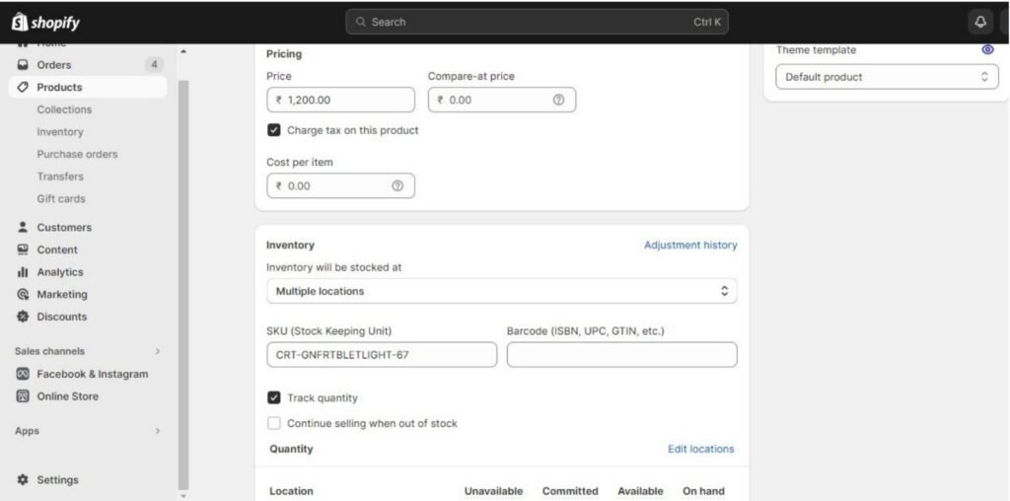This screenshot has width=1010, height=501.
Task: Open the Customers menu item
Action: [x=63, y=227]
